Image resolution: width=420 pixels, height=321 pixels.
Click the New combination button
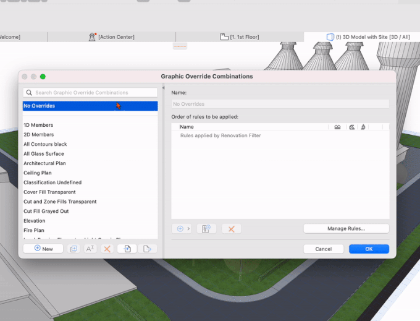[x=43, y=249]
